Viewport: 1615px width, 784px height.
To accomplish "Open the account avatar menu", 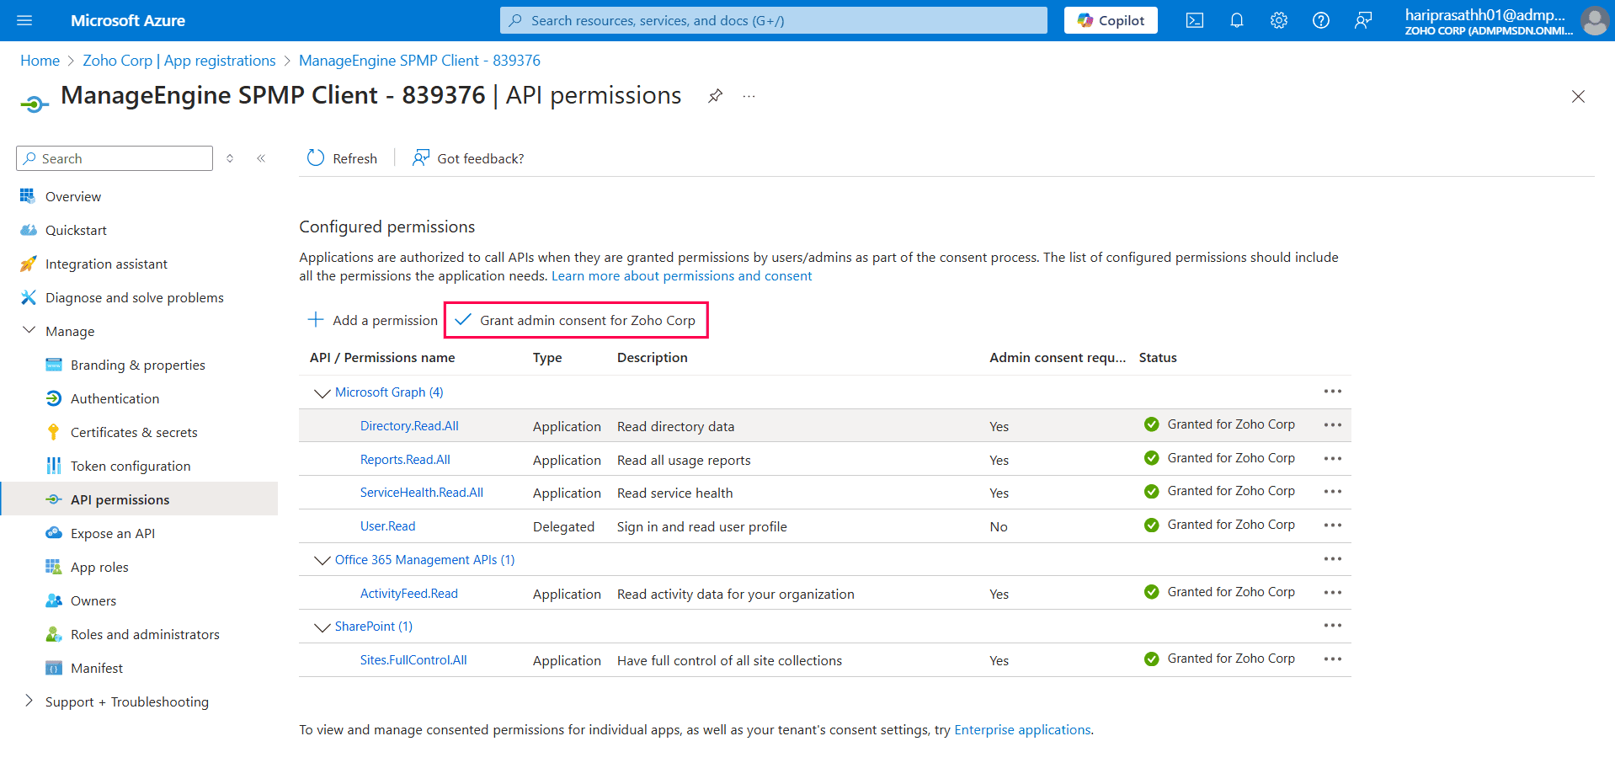I will 1594,20.
